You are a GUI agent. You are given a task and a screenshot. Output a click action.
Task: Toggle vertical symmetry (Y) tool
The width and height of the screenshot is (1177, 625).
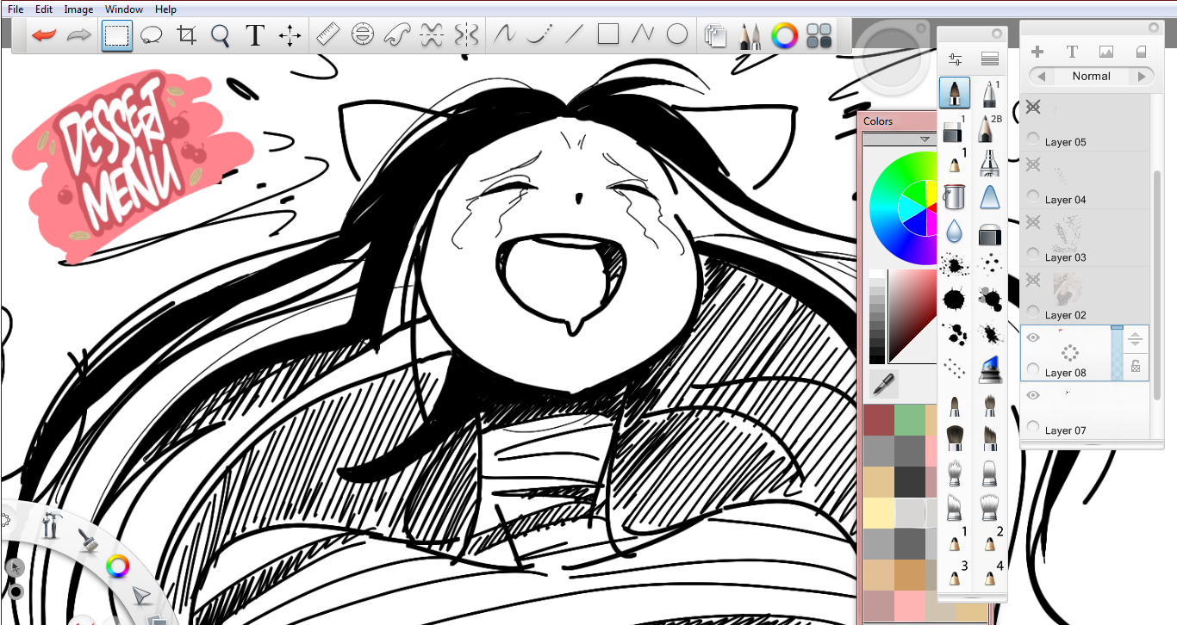[466, 34]
